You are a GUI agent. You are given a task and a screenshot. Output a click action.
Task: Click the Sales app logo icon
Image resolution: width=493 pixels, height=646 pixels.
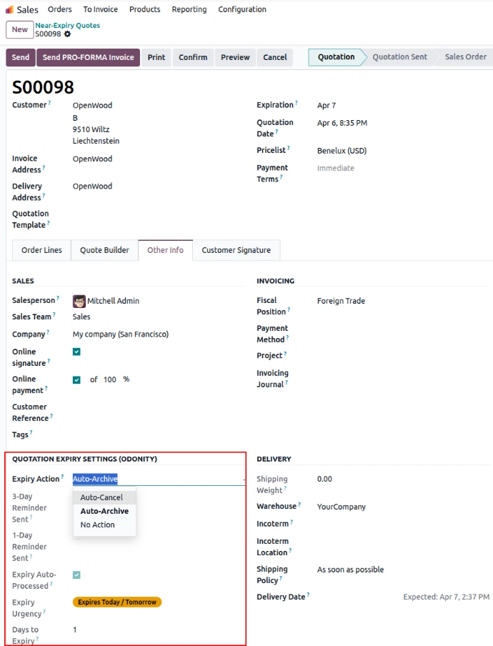pyautogui.click(x=9, y=10)
